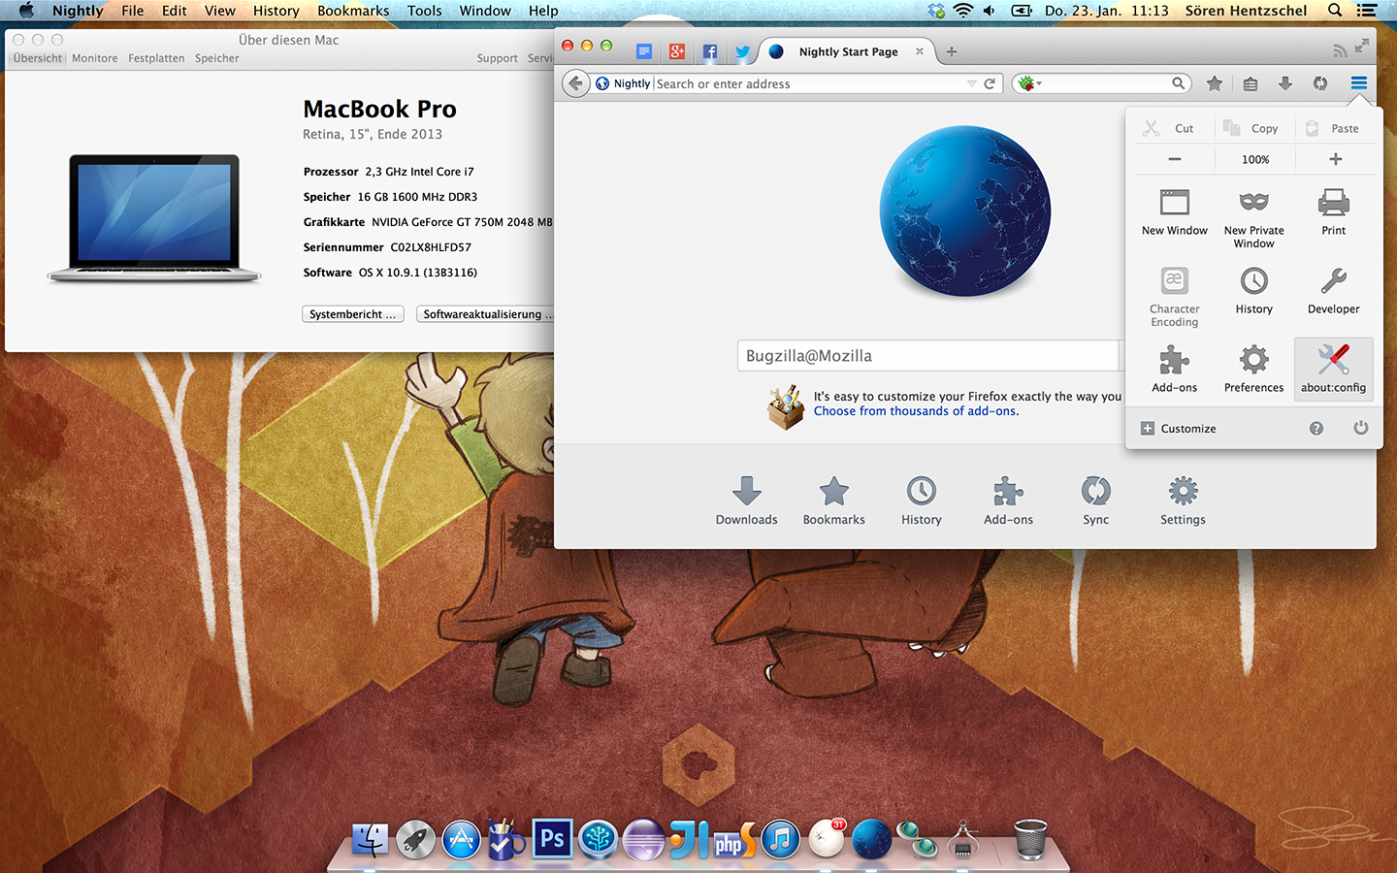Open Character Encoding in the panel

(1174, 297)
